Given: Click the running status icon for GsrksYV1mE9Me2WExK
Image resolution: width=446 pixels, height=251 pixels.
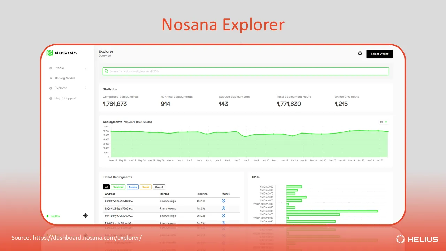Looking at the screenshot, I should click(223, 201).
